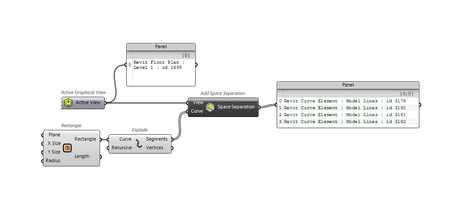Select the Model Lines panel title bar
Image resolution: width=462 pixels, height=209 pixels.
(348, 85)
